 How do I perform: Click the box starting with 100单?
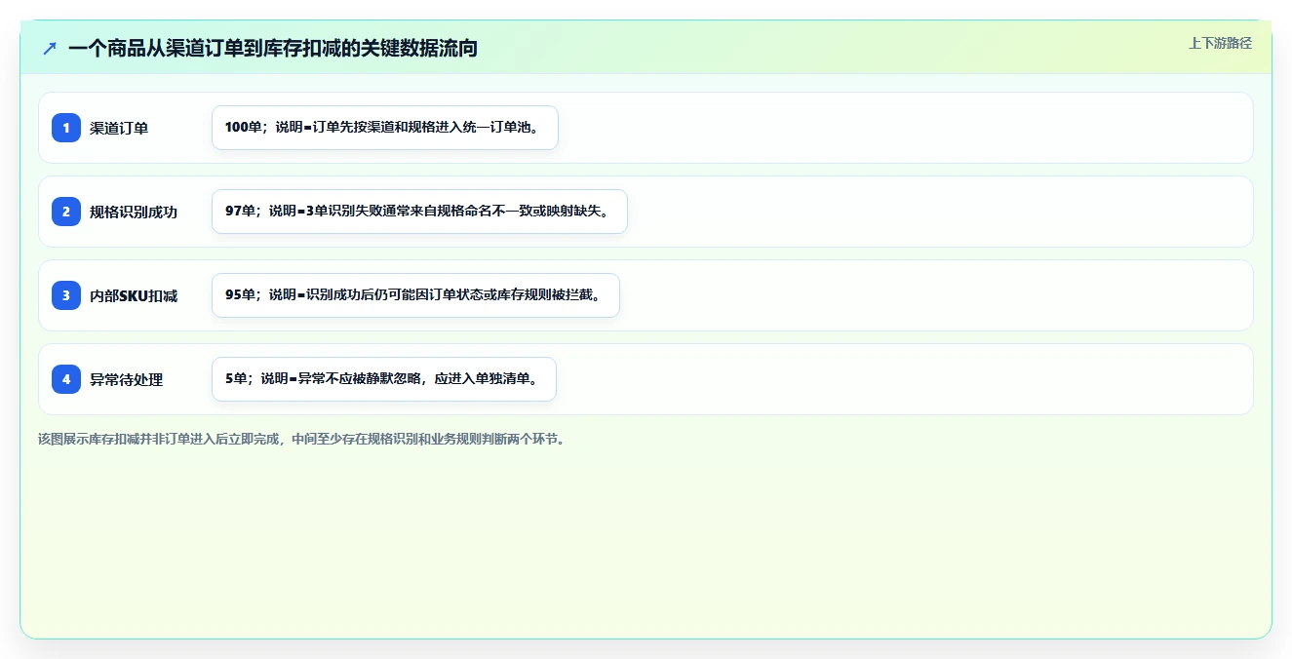pyautogui.click(x=385, y=128)
